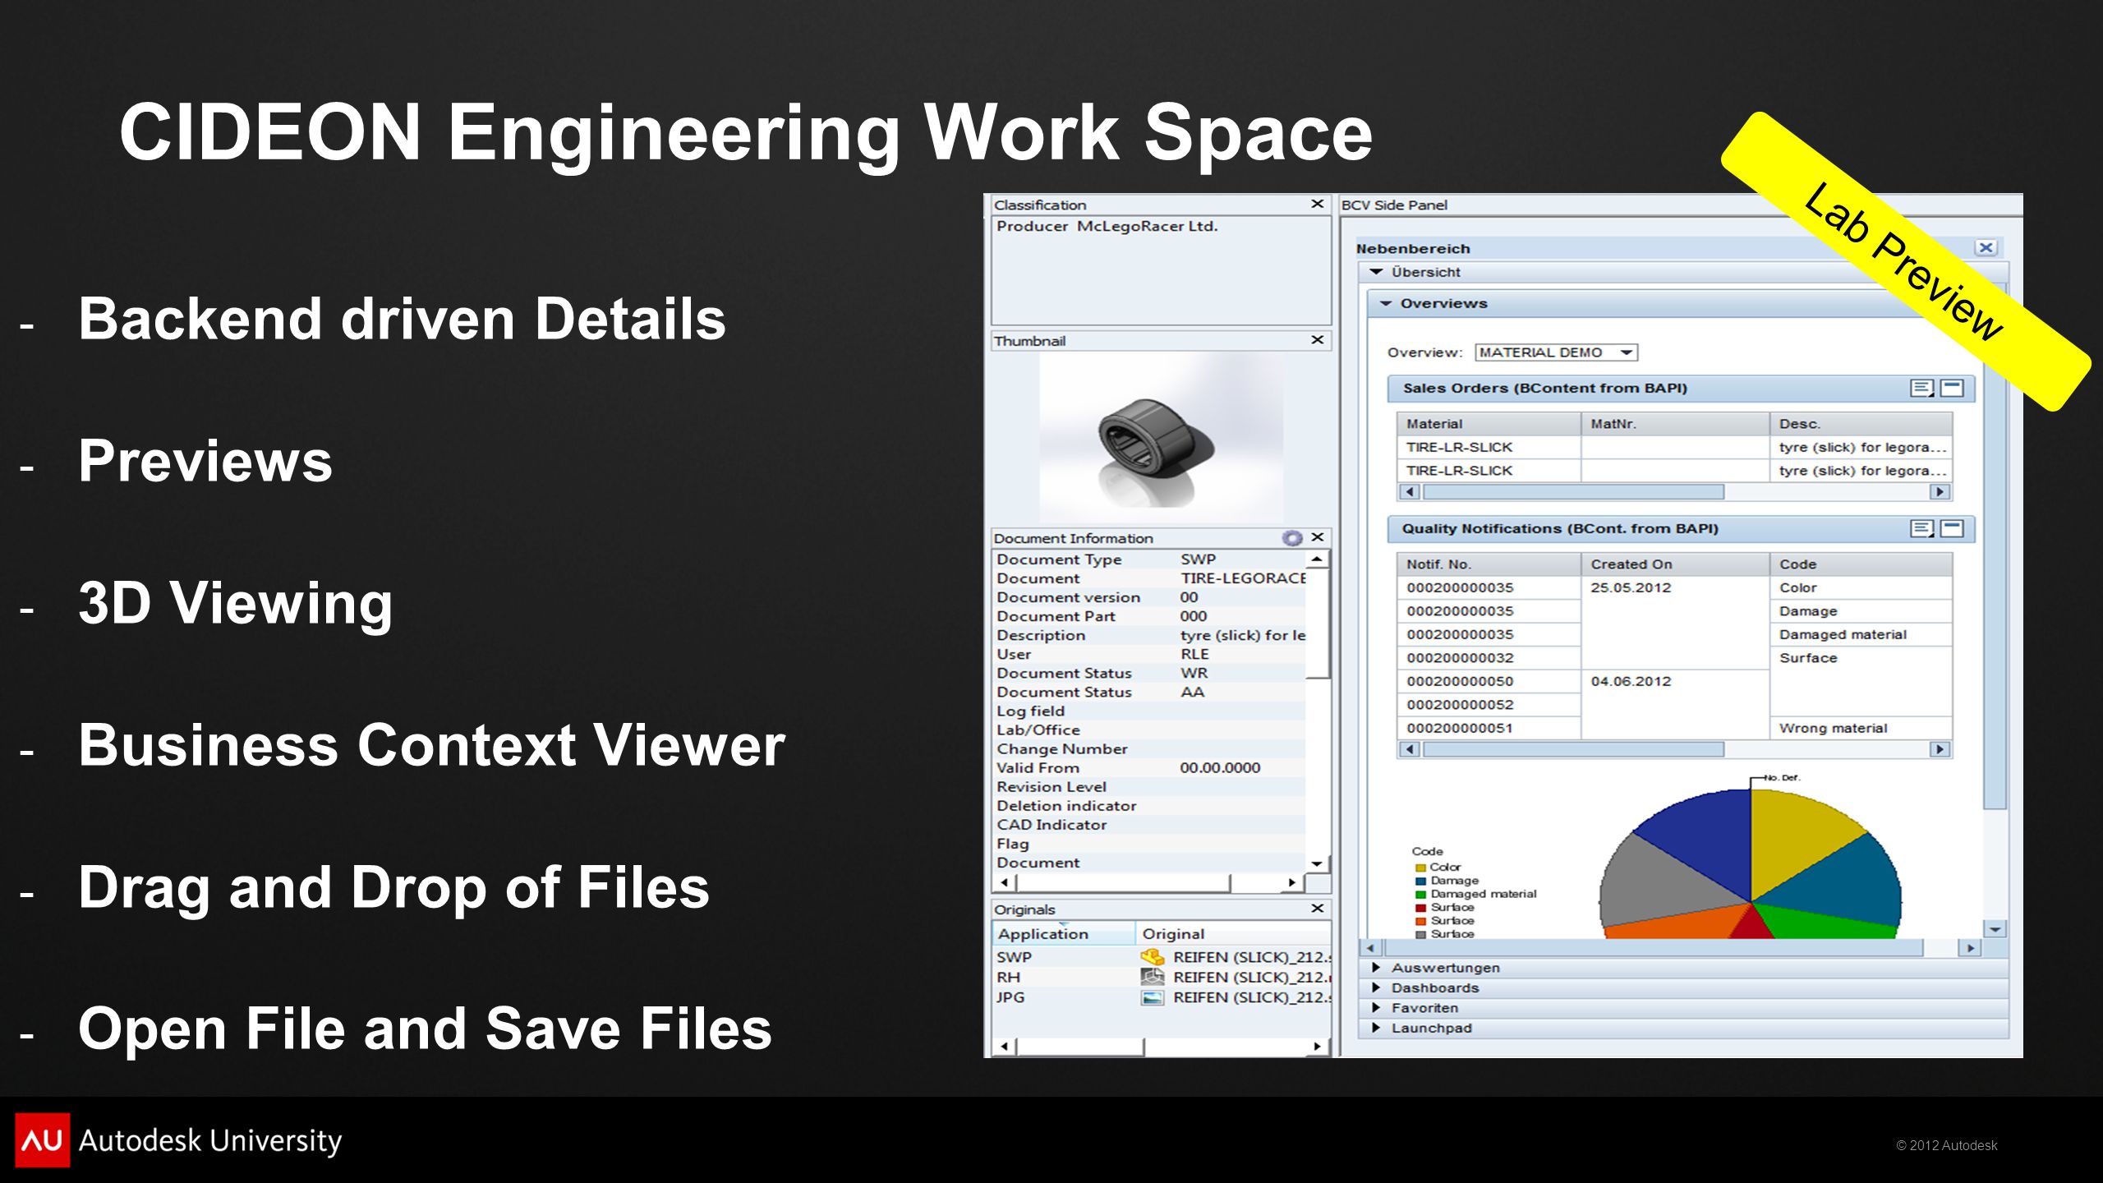The height and width of the screenshot is (1183, 2103).
Task: Click the blue Damage legend swatch
Action: click(1420, 881)
